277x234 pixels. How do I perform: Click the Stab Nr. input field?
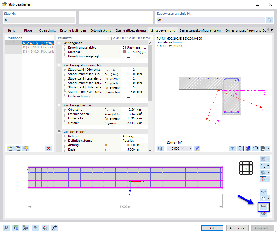[39, 20]
